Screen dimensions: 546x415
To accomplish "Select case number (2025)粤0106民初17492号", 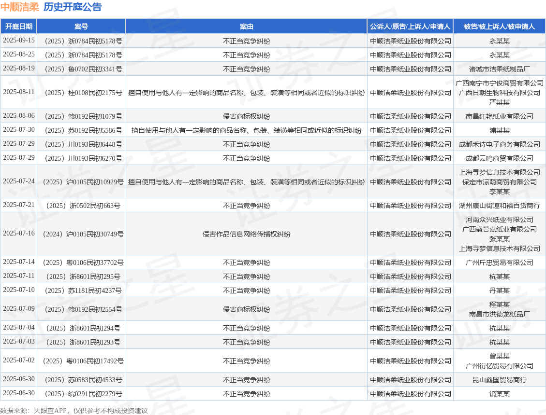I will pos(81,361).
